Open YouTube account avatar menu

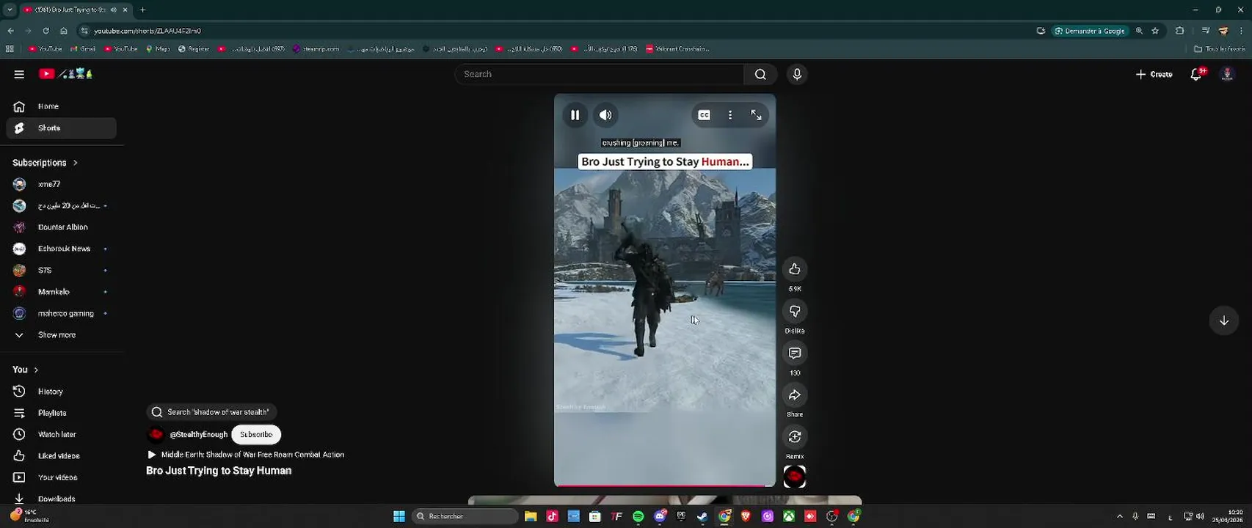(x=1227, y=74)
